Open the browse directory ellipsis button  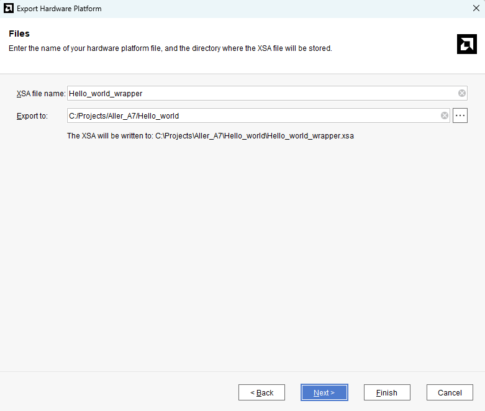(x=460, y=115)
